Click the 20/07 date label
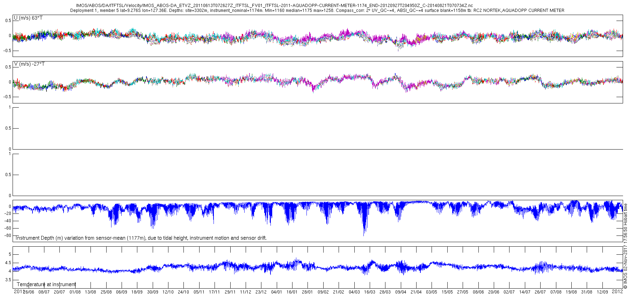The image size is (629, 297). click(59, 292)
